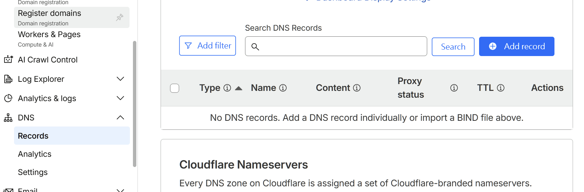Click the Add record button
Screen dimensions: 584x192
[517, 46]
